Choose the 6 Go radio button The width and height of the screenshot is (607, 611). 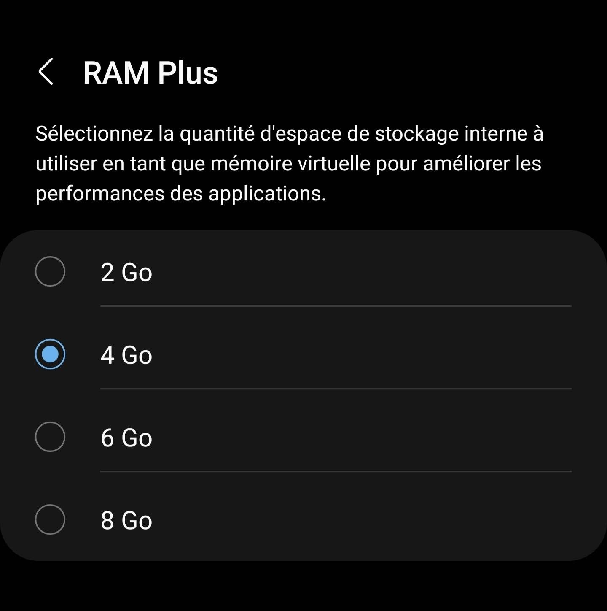(50, 437)
